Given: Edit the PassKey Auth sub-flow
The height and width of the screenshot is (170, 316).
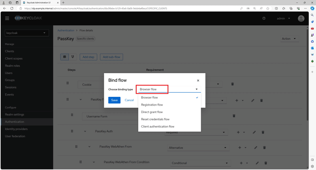Looking at the screenshot, I should point(254,132).
